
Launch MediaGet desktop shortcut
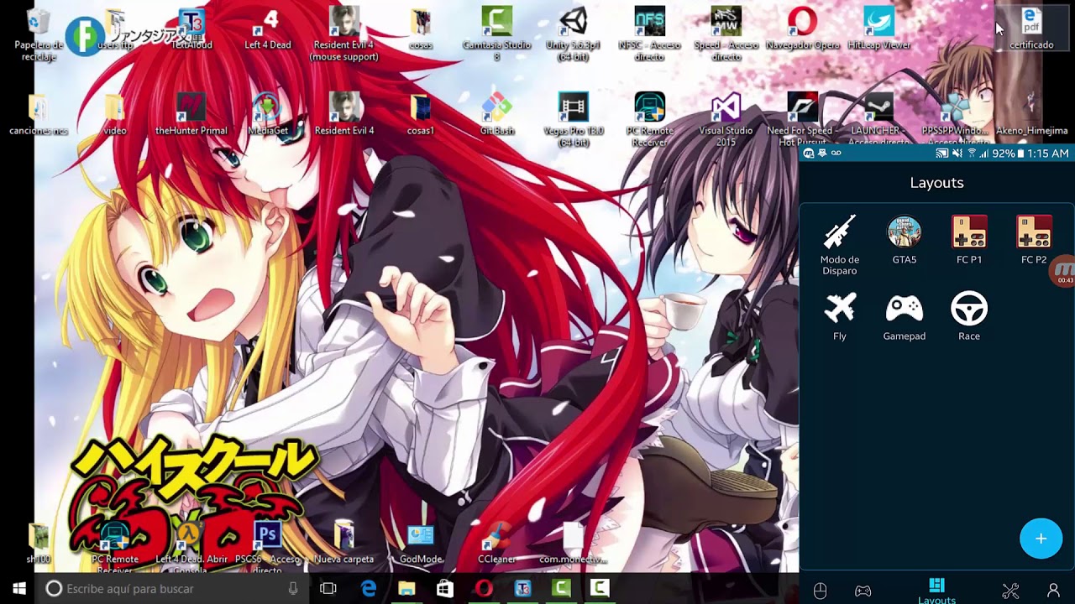268,116
